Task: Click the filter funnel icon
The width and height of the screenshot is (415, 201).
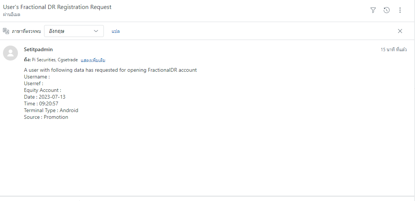Action: 373,10
